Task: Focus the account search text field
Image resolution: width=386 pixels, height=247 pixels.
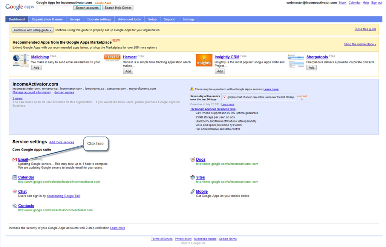Action: (54, 8)
